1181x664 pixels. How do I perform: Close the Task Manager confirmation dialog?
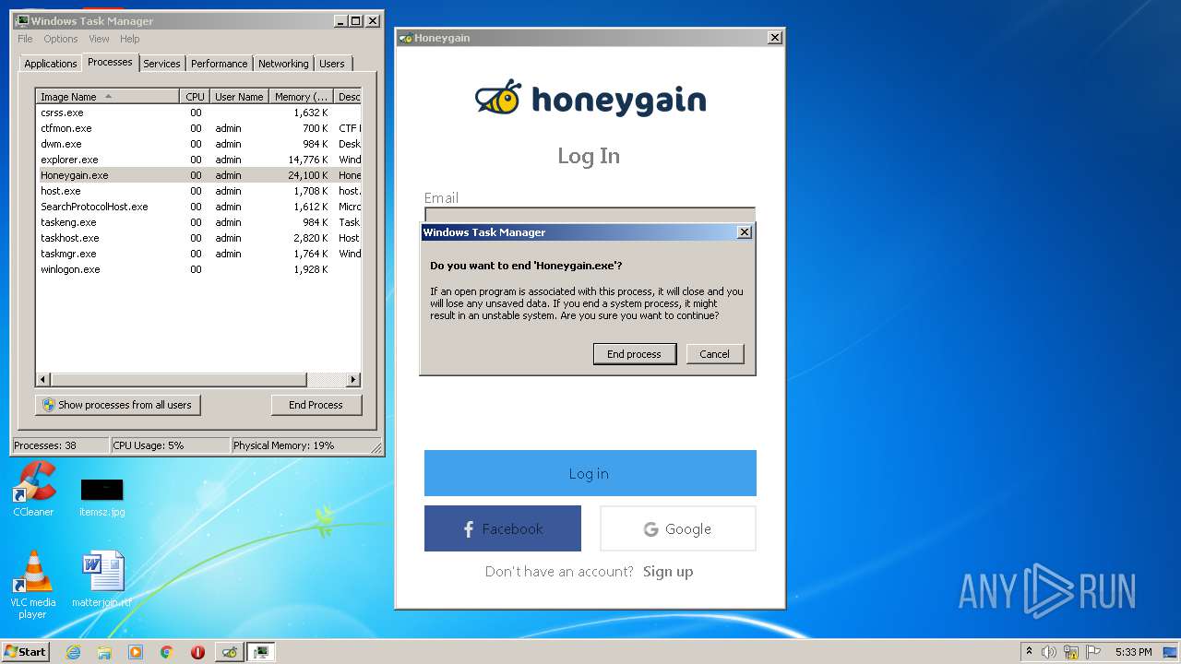(x=745, y=232)
